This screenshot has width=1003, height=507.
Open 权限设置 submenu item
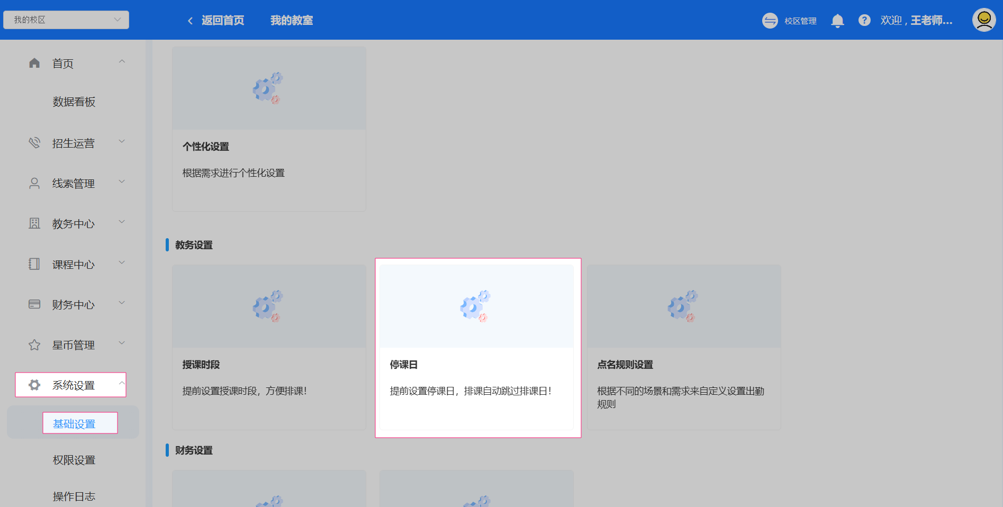click(74, 460)
